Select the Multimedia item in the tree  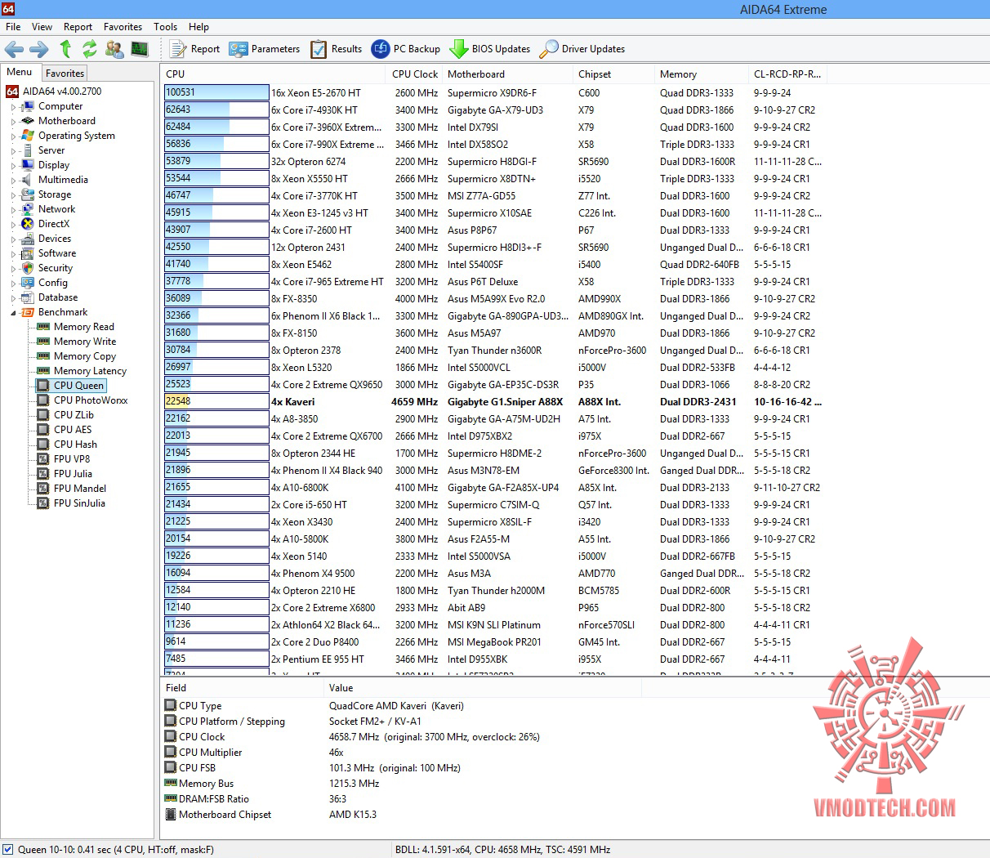[x=63, y=180]
